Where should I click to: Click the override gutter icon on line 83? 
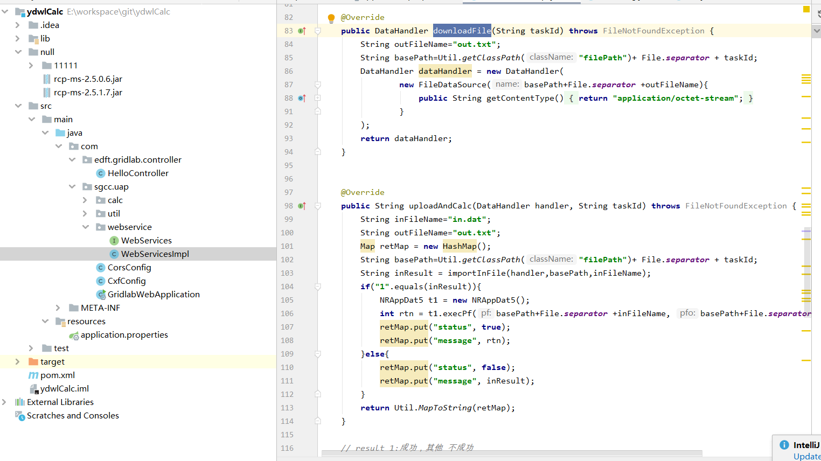click(x=302, y=31)
